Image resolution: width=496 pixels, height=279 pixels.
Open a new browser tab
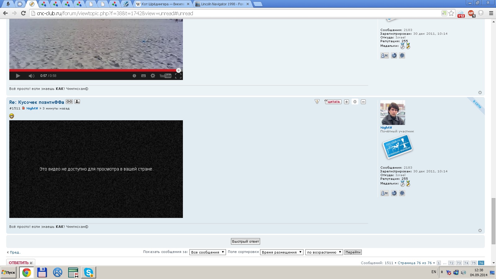tap(258, 4)
